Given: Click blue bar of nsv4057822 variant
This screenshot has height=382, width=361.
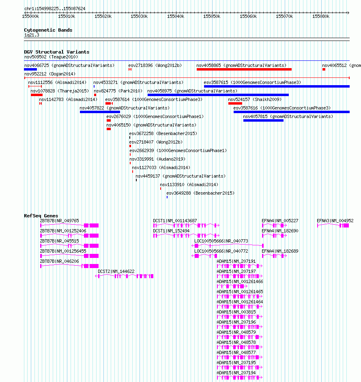Looking at the screenshot, I should pos(100,112).
